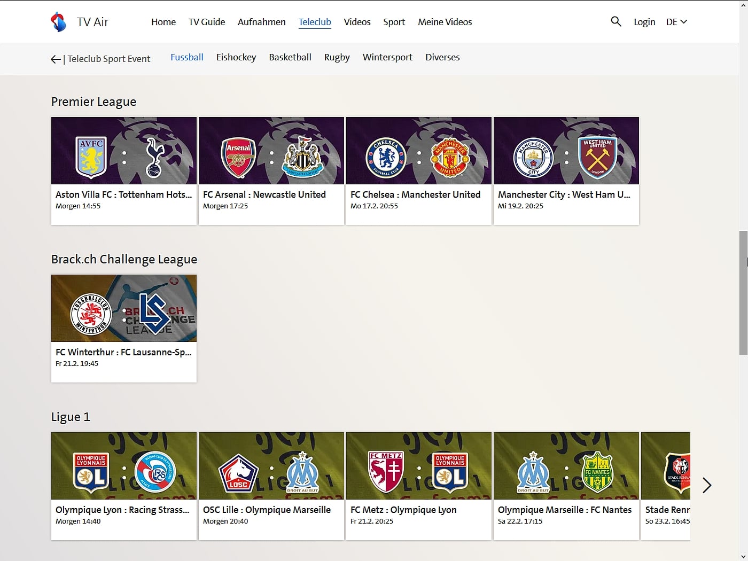Click the TV Air logo

click(80, 21)
